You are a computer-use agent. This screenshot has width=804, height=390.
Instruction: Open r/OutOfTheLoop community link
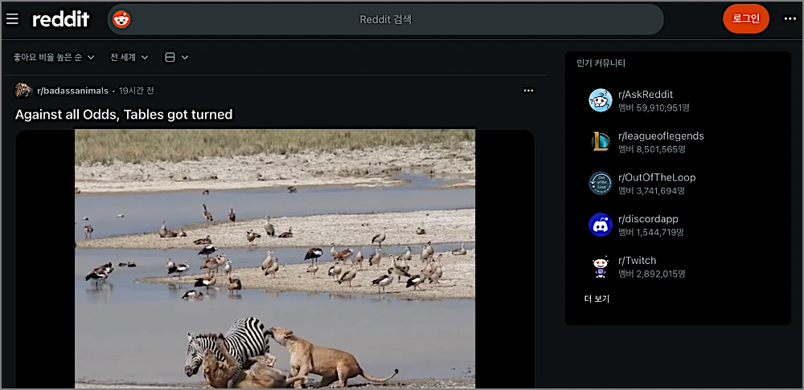(657, 177)
